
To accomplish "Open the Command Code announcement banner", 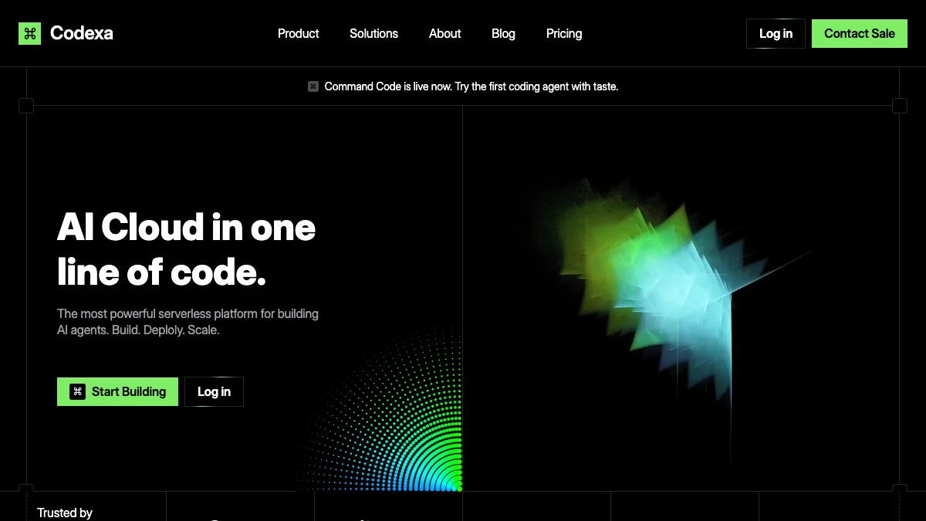I will click(x=463, y=86).
